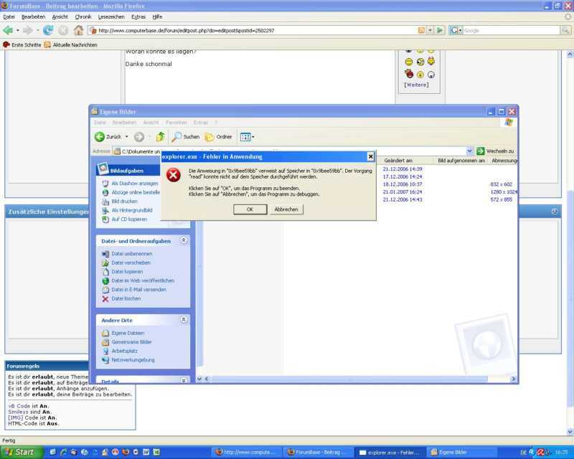This screenshot has height=459, width=574.
Task: Open Firefox Bearbeiten menu
Action: 33,16
